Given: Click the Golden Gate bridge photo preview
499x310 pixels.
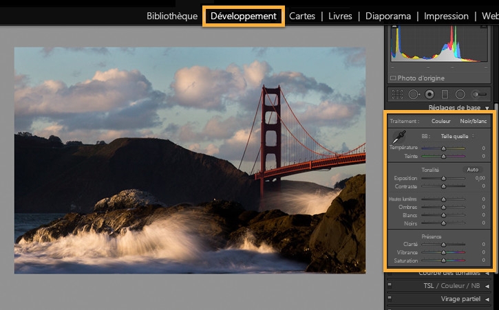Looking at the screenshot, I should (x=190, y=160).
